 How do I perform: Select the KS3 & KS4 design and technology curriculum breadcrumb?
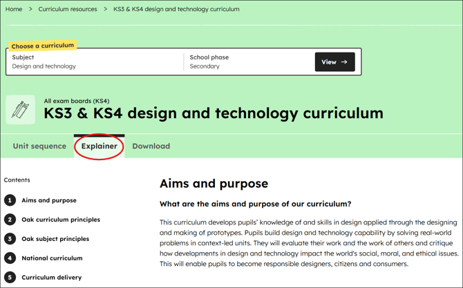(176, 9)
